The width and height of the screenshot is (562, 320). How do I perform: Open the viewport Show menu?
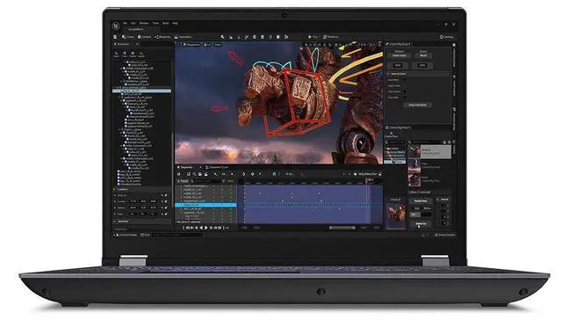coord(218,45)
